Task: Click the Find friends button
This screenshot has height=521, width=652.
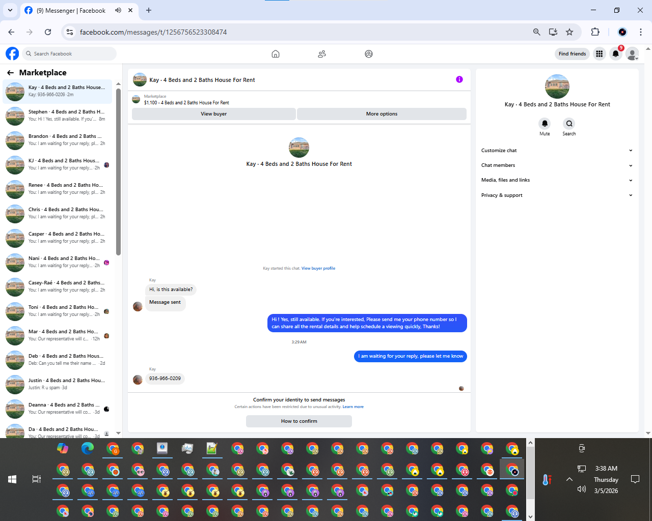Action: 572,54
